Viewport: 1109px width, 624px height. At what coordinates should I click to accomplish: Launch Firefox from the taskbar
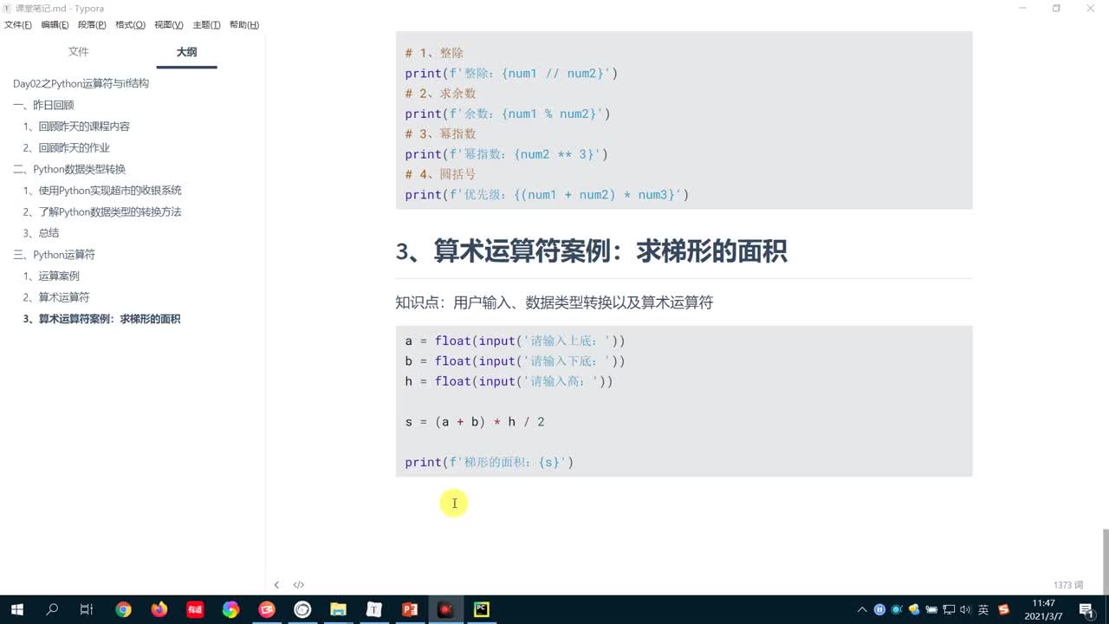tap(159, 609)
